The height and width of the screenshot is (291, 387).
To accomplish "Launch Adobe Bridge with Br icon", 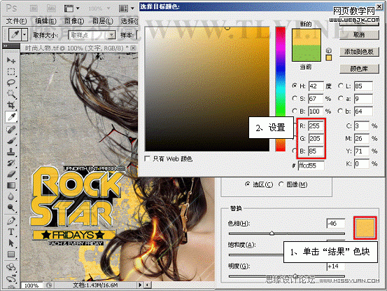I will pyautogui.click(x=34, y=8).
